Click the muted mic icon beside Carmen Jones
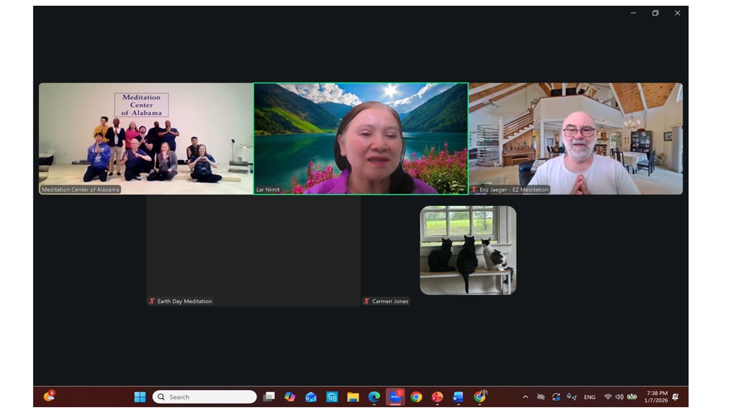Viewport: 734px width, 413px height. pos(366,301)
